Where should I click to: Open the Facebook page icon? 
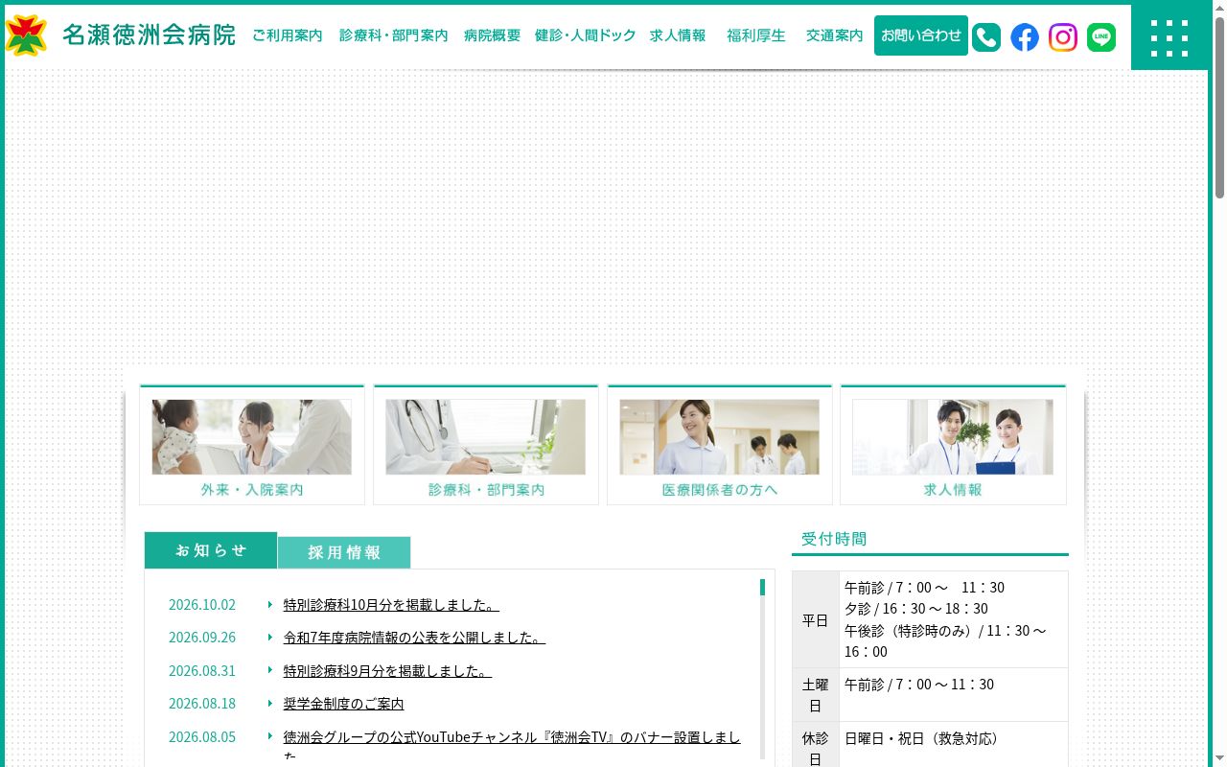[x=1025, y=37]
